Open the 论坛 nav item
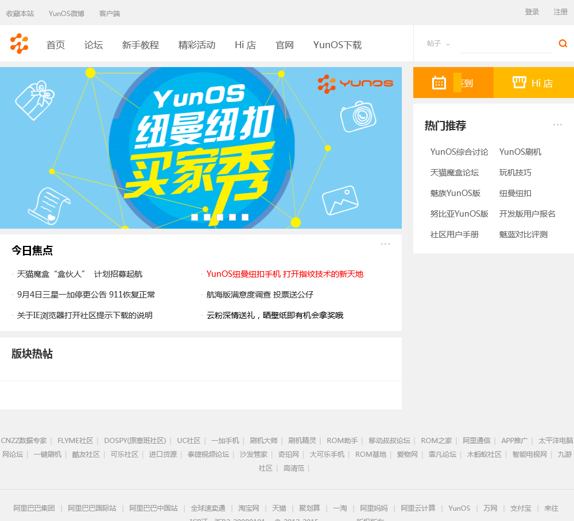Viewport: 574px width, 521px height. pos(94,45)
